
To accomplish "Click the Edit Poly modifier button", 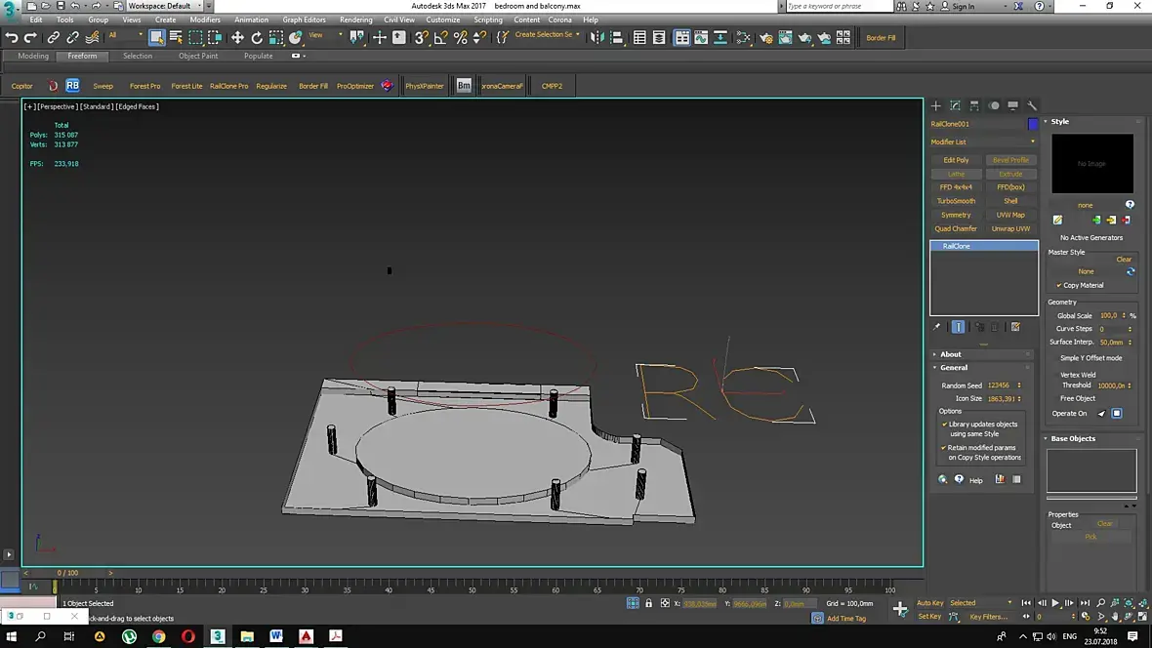I will 957,160.
